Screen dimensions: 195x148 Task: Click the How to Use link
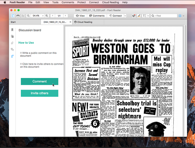point(26,43)
